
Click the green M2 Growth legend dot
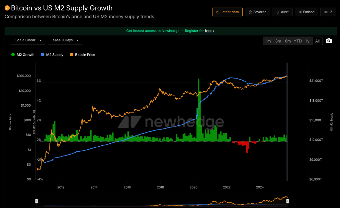point(13,55)
